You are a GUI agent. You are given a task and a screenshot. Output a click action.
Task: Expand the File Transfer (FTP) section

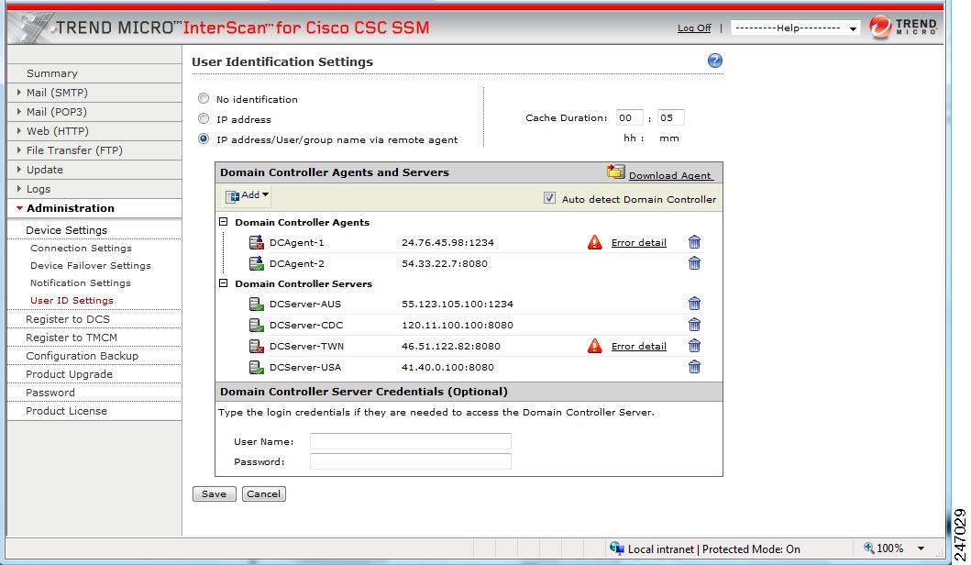coord(19,150)
